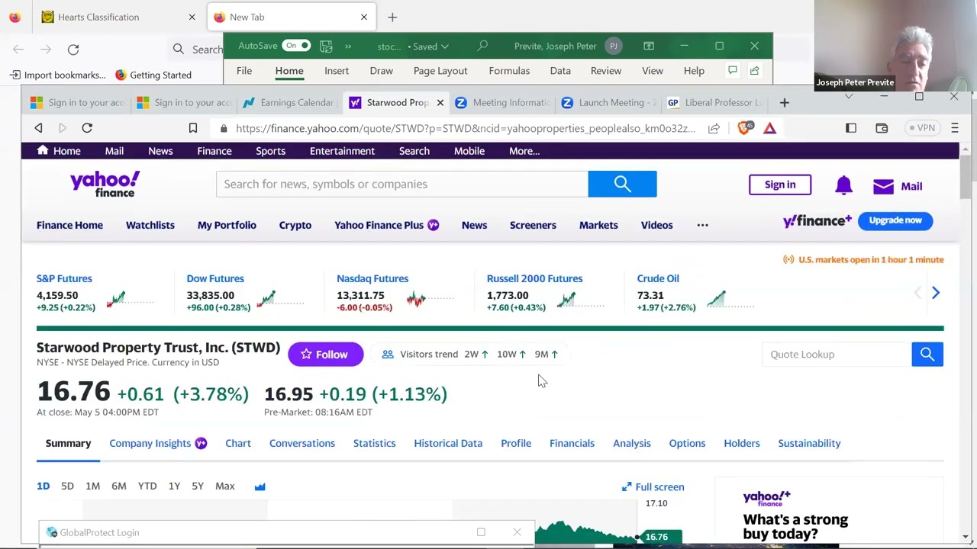Click the Brave VPN button

tap(921, 128)
